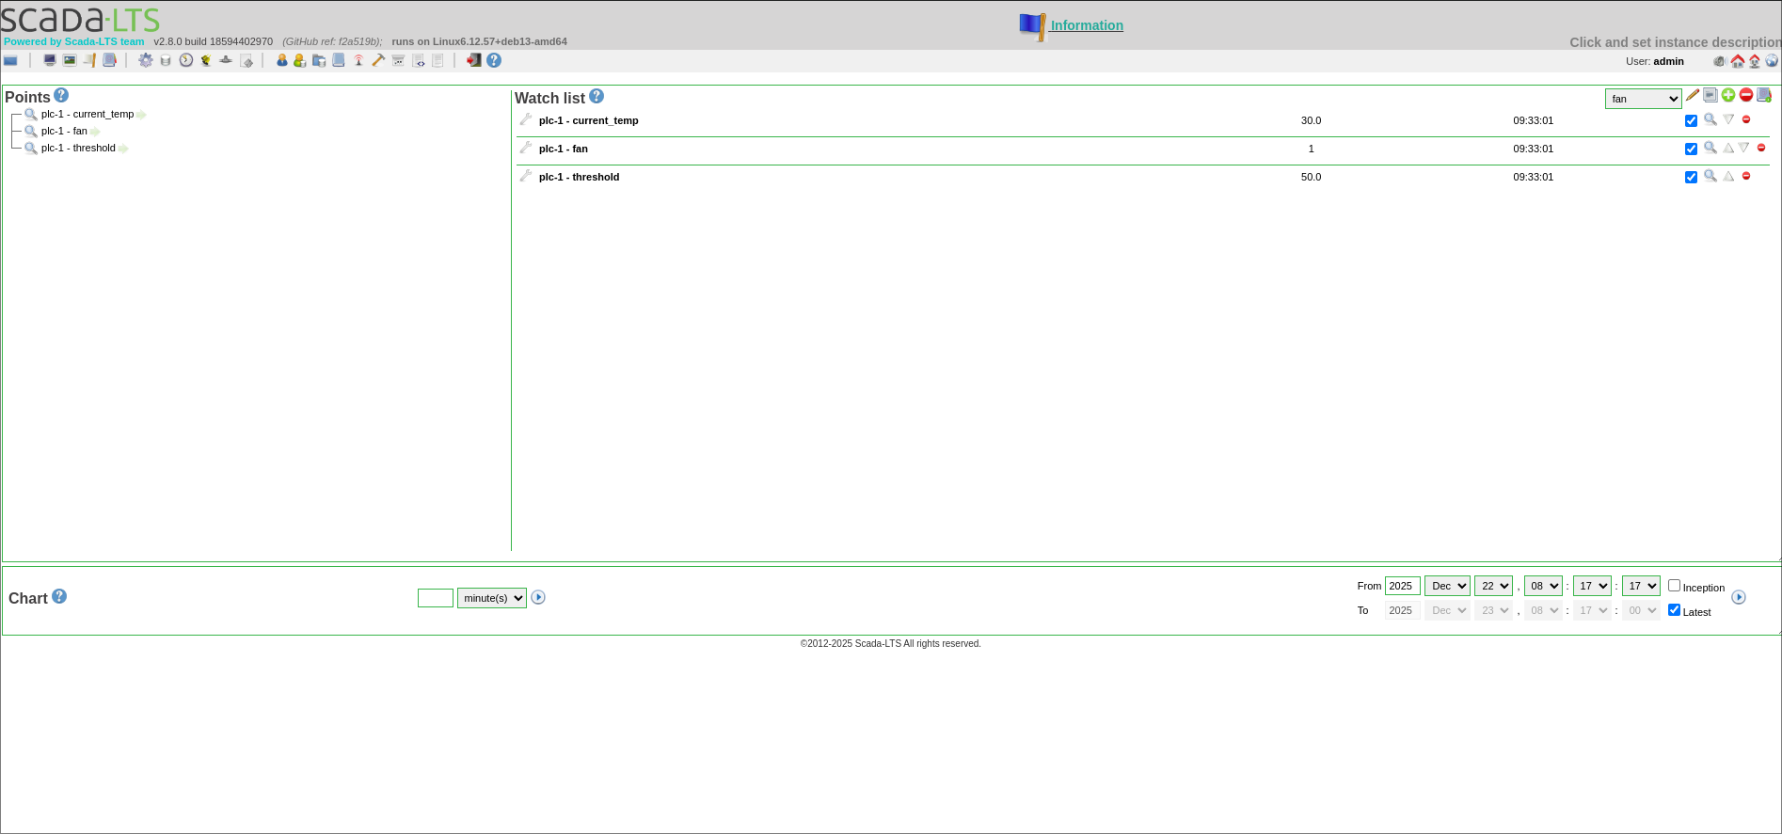
Task: Open the system settings hammer icon
Action: 378,60
